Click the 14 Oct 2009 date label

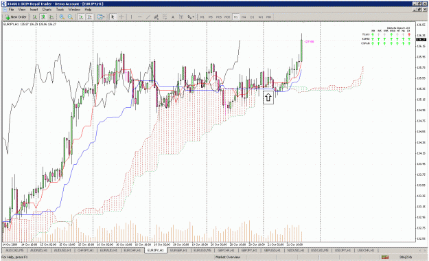pyautogui.click(x=10, y=245)
